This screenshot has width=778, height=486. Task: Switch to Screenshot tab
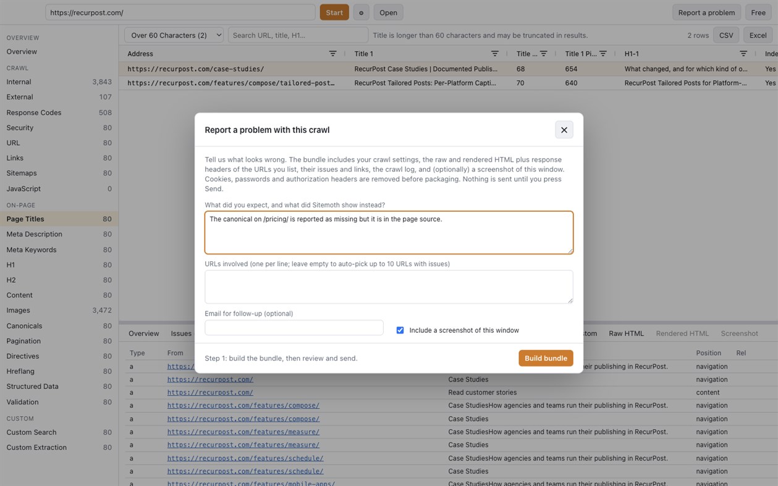pyautogui.click(x=739, y=333)
